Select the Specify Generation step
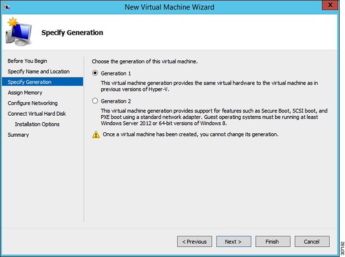Screen dimensions: 345x257 point(30,82)
